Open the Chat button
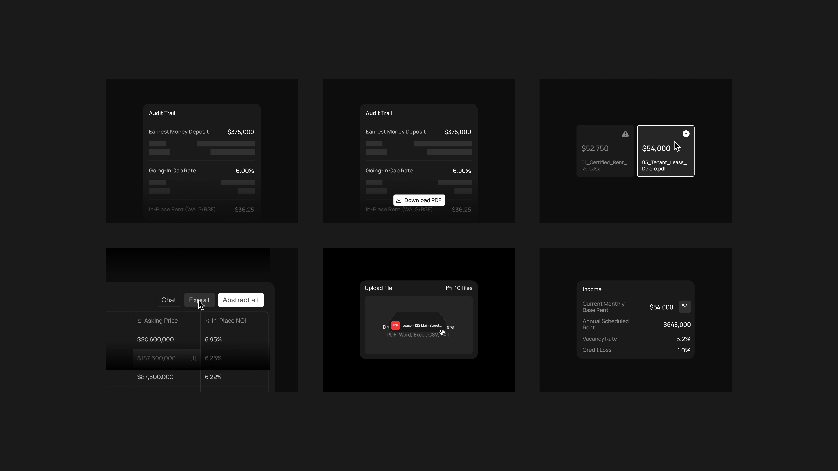The image size is (838, 471). [168, 300]
